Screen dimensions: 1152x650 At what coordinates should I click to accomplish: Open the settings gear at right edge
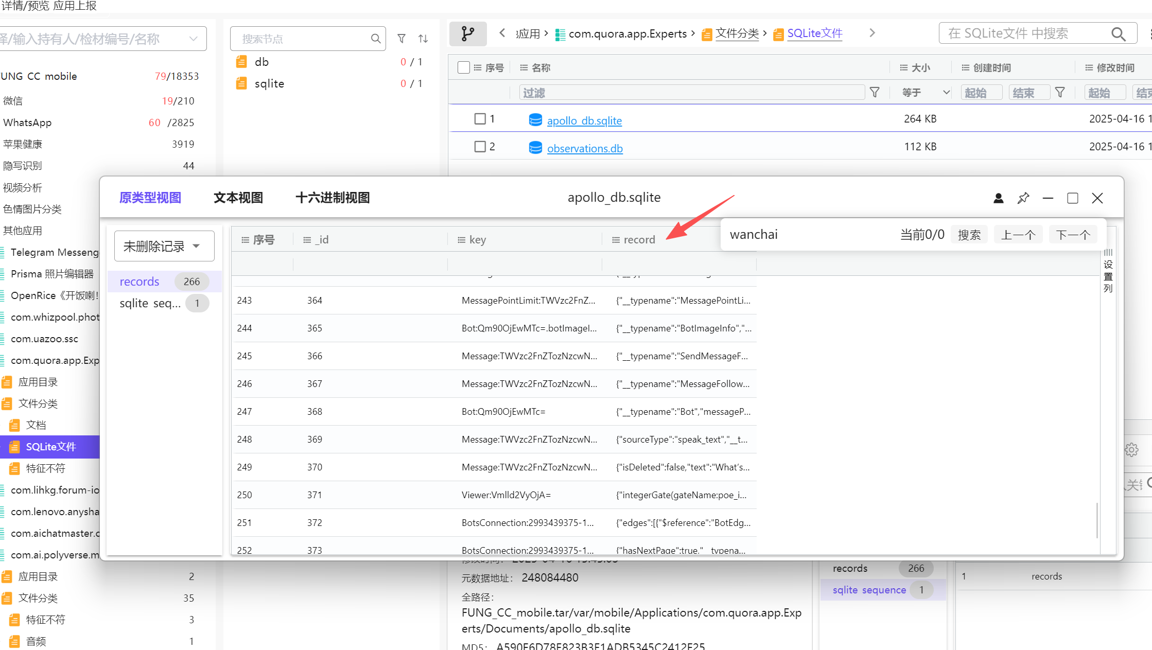pos(1131,450)
